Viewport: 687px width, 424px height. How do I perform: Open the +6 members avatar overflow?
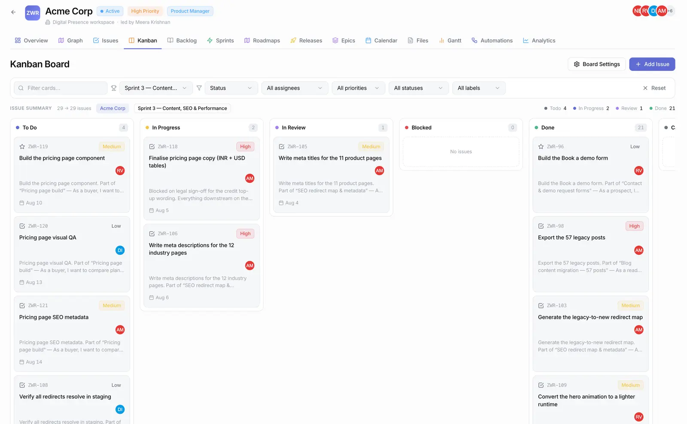[x=670, y=11]
